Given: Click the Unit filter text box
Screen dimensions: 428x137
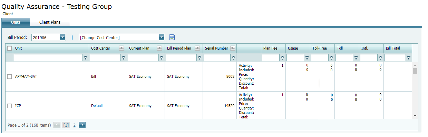Looking at the screenshot, I should point(48,58).
